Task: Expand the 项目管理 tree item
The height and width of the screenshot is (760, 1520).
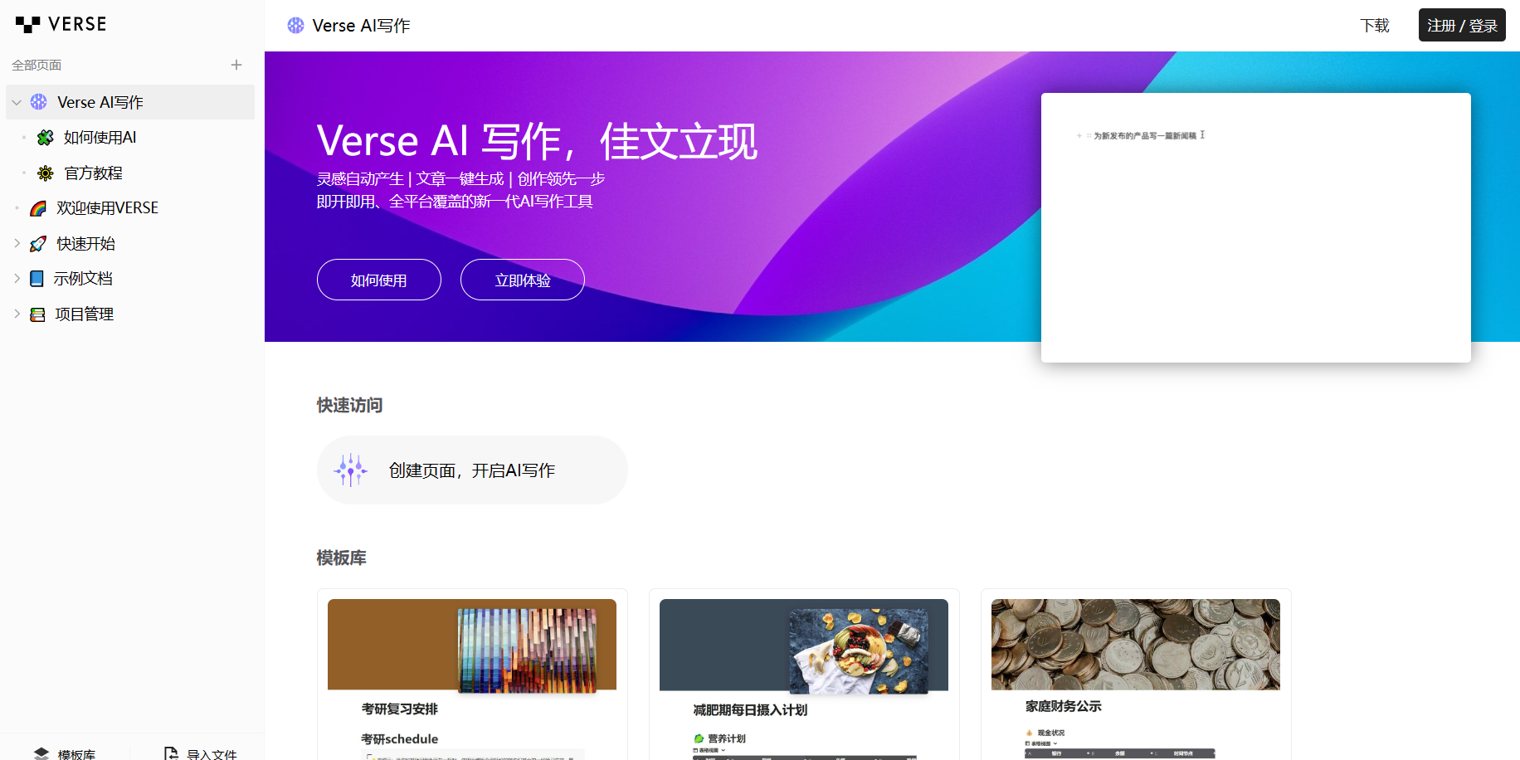Action: pos(17,314)
